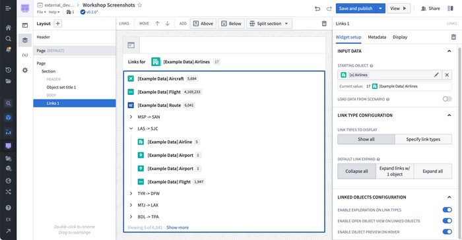Switch to the Display tab
Viewport: 462px width, 240px height.
pyautogui.click(x=400, y=37)
